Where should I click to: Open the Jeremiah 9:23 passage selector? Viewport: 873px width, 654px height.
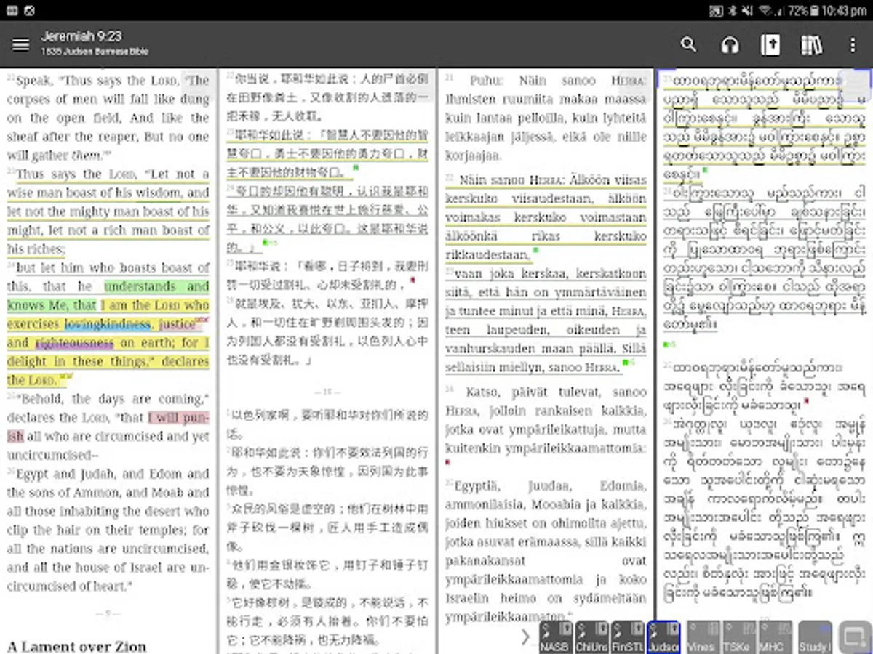coord(81,36)
